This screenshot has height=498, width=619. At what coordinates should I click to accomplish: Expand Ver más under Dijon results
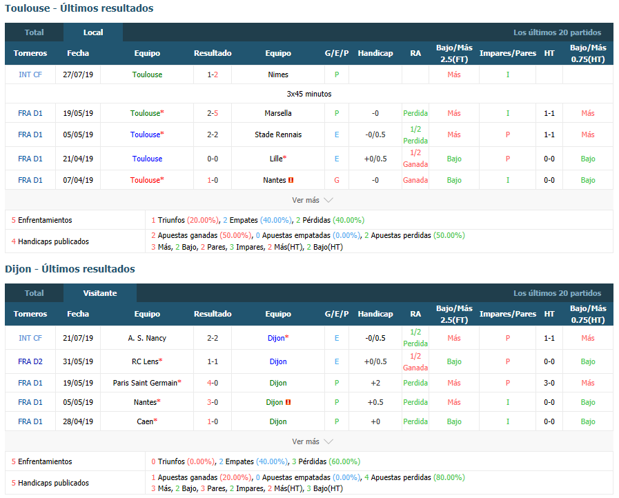(312, 441)
